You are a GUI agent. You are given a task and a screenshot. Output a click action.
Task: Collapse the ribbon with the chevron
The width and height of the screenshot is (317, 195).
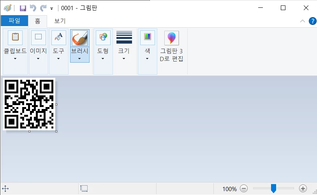[x=303, y=21]
